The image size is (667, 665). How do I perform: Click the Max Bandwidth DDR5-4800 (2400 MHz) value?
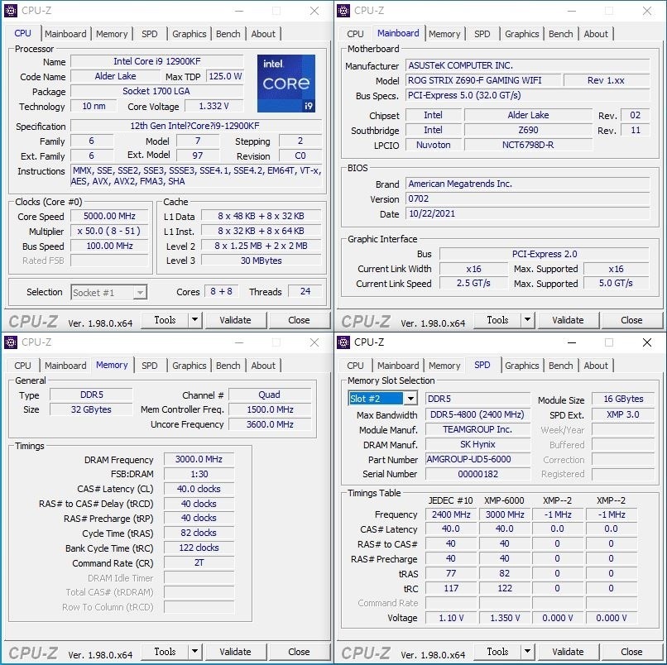click(x=477, y=414)
